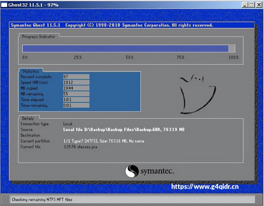Click the 'Current file' label
This screenshot has height=206, width=264.
[30, 147]
